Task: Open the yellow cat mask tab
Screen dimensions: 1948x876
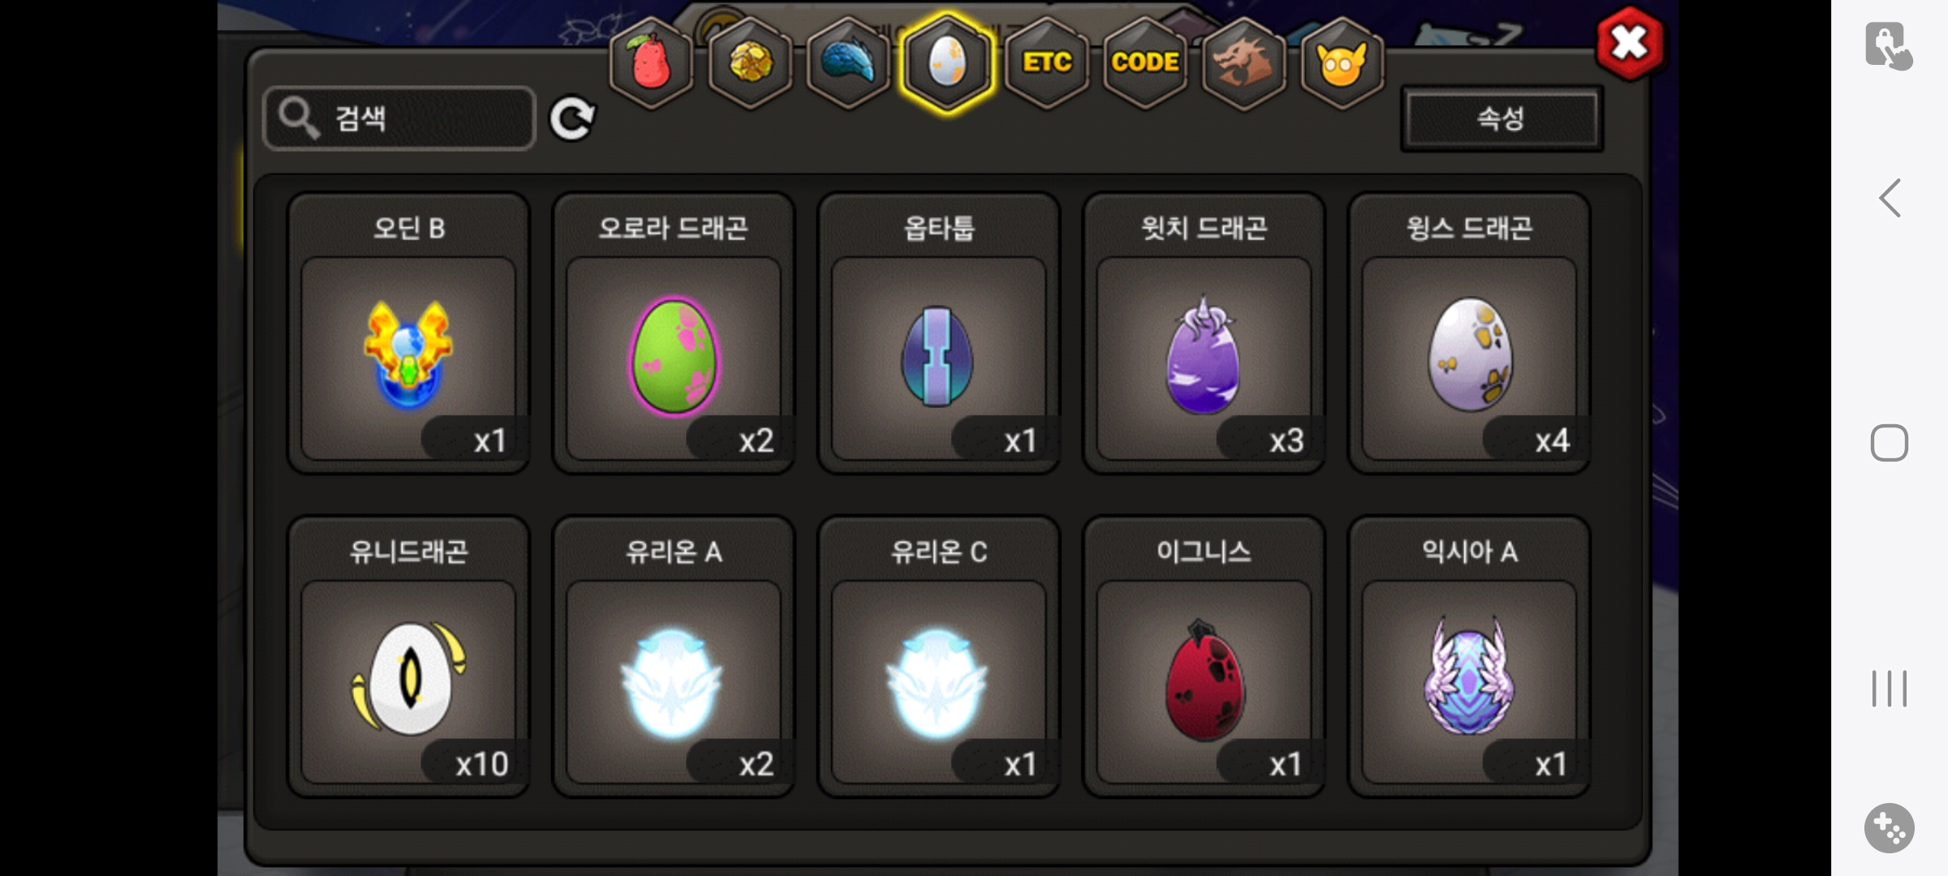Action: tap(1342, 62)
